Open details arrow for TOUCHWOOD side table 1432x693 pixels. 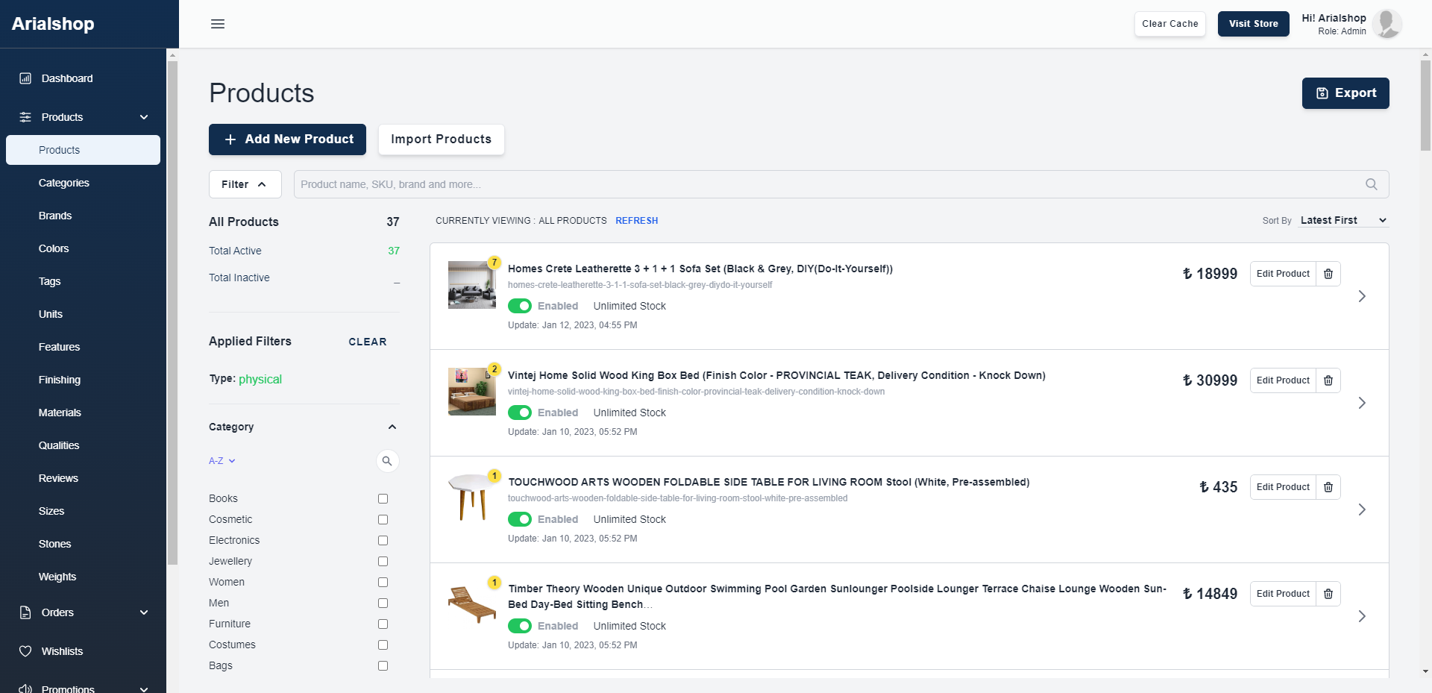(1362, 509)
